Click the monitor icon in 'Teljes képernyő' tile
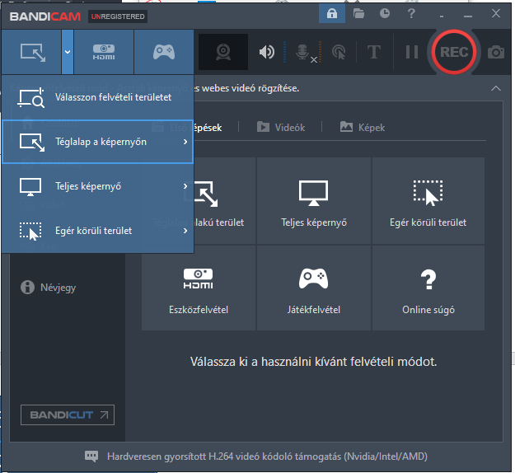Image resolution: width=515 pixels, height=473 pixels. pyautogui.click(x=313, y=193)
